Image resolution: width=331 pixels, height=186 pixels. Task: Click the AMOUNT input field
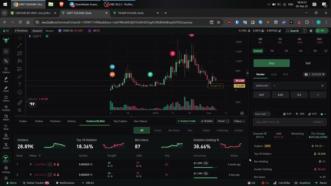[x=290, y=86]
